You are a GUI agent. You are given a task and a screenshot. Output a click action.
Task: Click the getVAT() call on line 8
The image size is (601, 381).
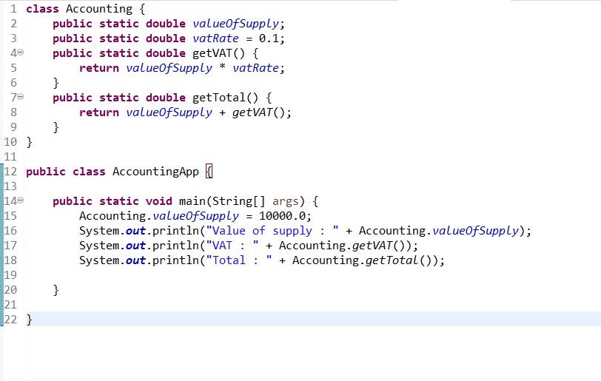pos(259,112)
